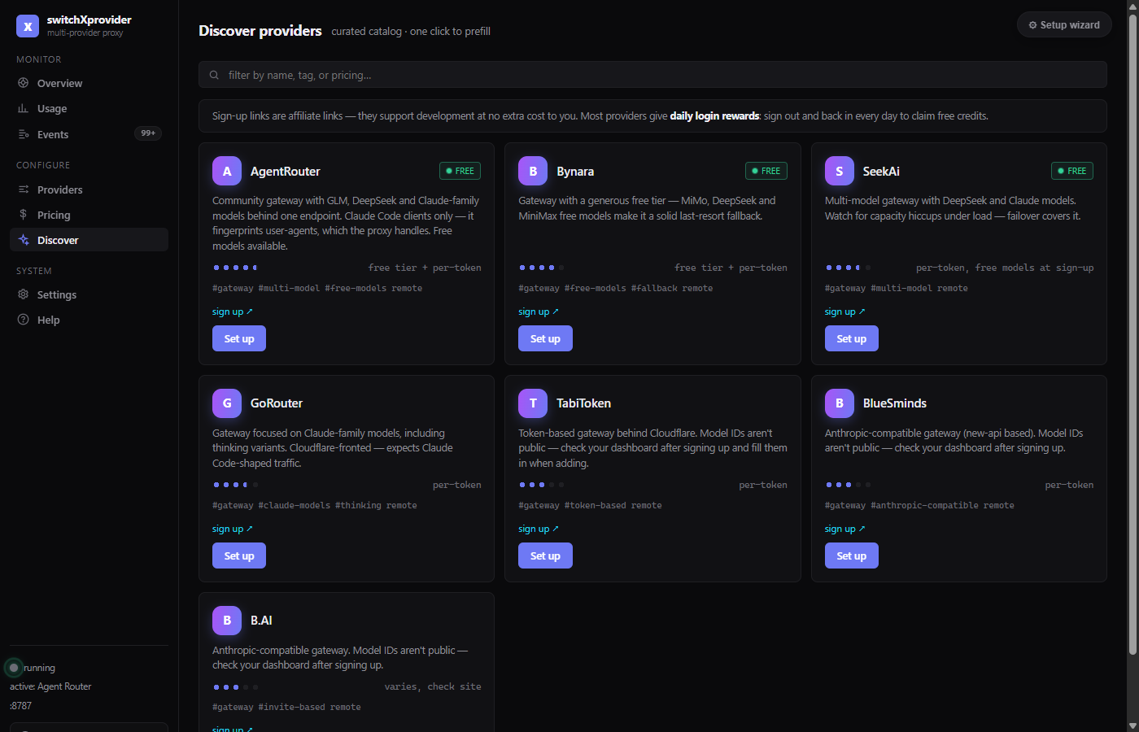Click the Overview icon in the sidebar
This screenshot has height=732, width=1139.
pyautogui.click(x=24, y=83)
